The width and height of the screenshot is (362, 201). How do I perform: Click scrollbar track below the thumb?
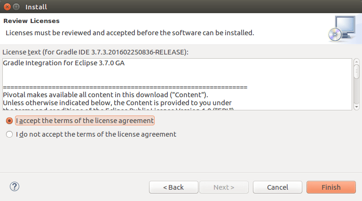coord(356,92)
